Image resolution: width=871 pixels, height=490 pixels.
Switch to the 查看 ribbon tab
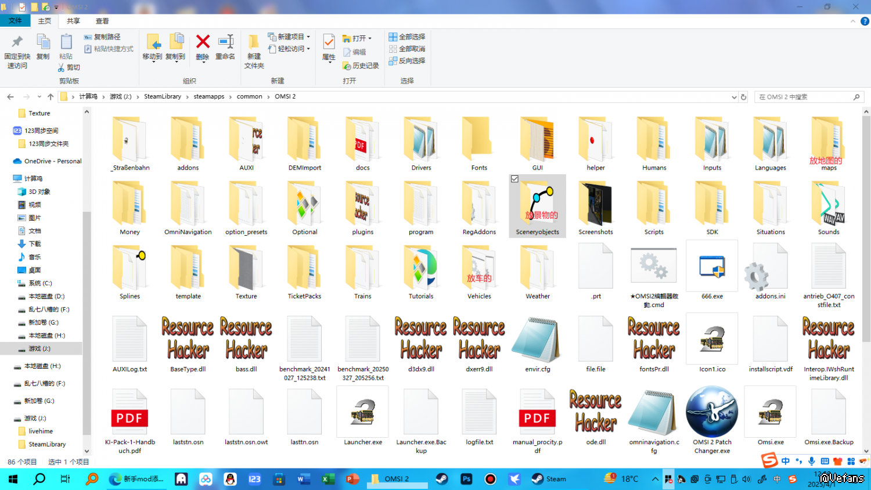(x=102, y=21)
